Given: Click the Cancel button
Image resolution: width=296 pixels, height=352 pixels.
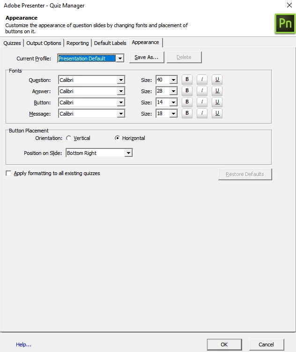Looking at the screenshot, I should tap(266, 345).
